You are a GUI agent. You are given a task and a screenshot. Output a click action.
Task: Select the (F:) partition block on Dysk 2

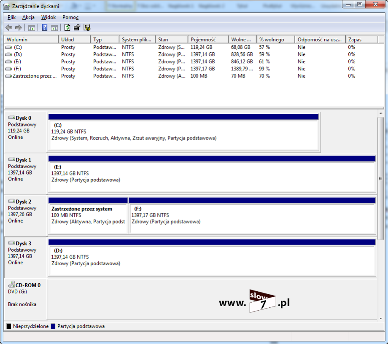coord(252,216)
